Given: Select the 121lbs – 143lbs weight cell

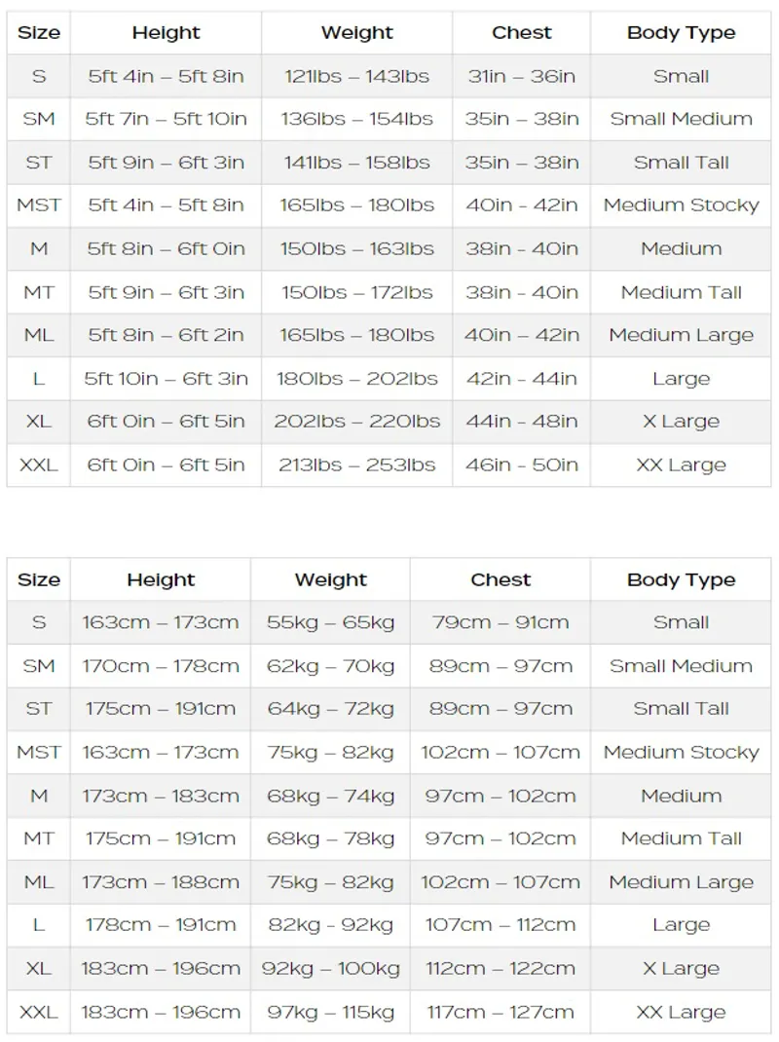Looking at the screenshot, I should click(x=356, y=76).
